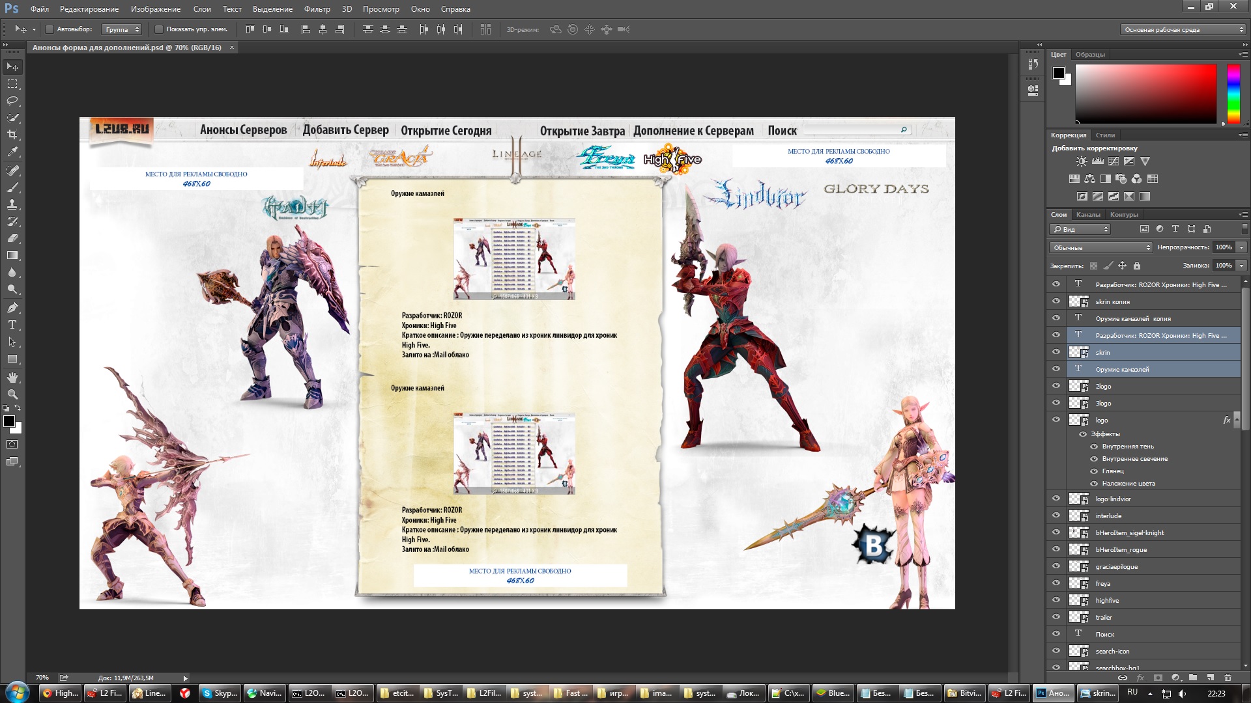The height and width of the screenshot is (703, 1251).
Task: Click the rainbow hue strip
Action: 1233,94
